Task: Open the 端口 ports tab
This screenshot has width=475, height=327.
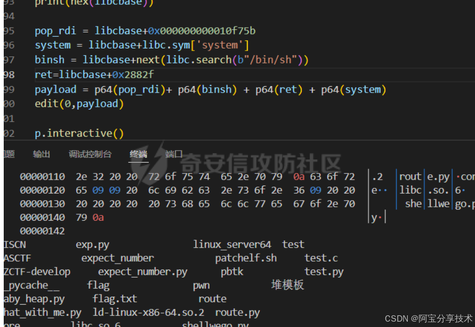Action: click(174, 154)
